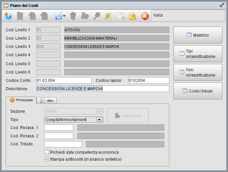Click the Codice Conto field
This screenshot has height=172, width=228.
[x=64, y=81]
